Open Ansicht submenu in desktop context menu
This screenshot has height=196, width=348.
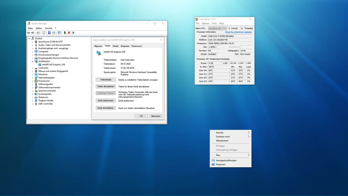[x=231, y=133]
